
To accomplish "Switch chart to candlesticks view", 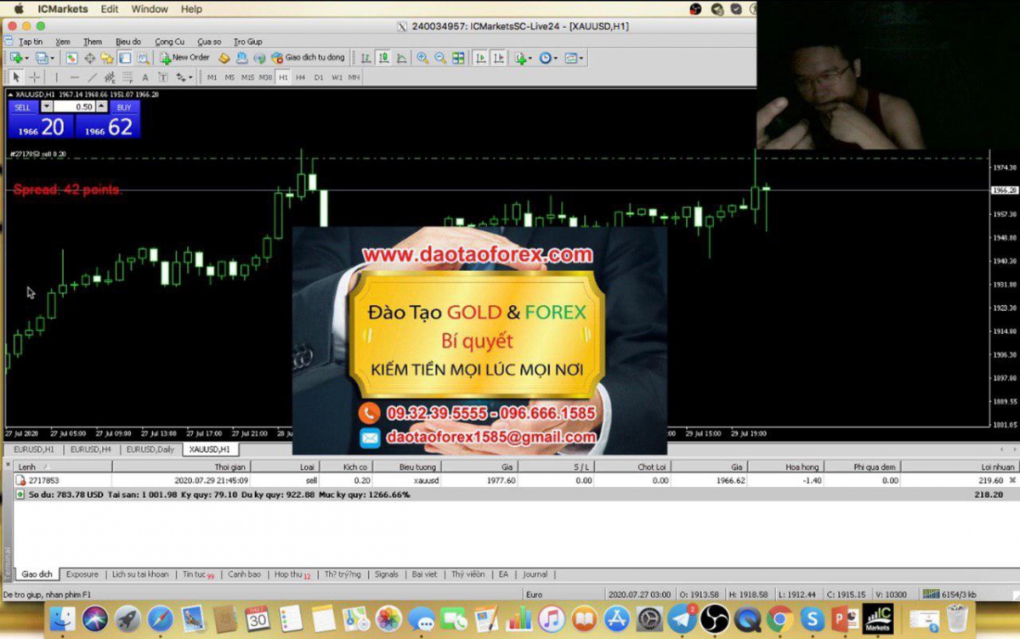I will [383, 58].
